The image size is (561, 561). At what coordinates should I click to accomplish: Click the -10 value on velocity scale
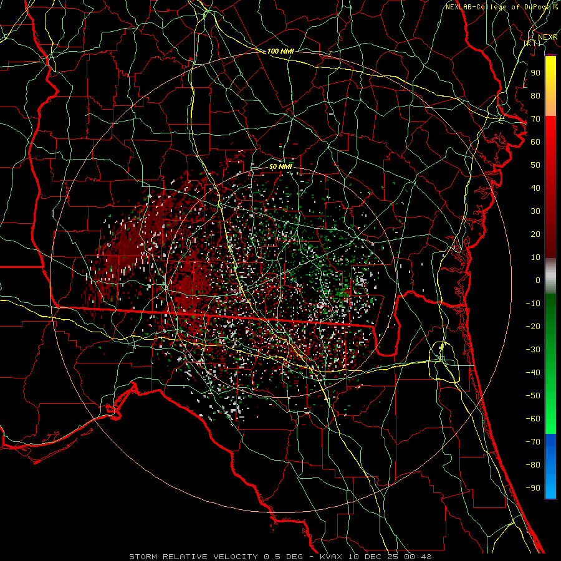coord(533,304)
